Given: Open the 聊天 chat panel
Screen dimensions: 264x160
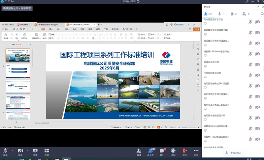Looking at the screenshot, I should pos(162,151).
